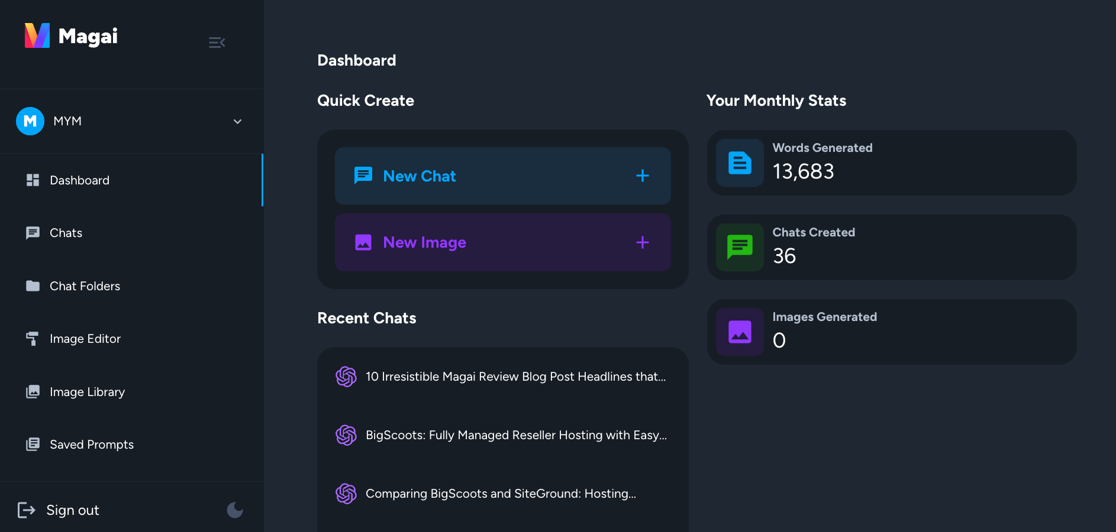This screenshot has width=1116, height=532.
Task: Click the Quick Create heading
Action: (x=366, y=100)
